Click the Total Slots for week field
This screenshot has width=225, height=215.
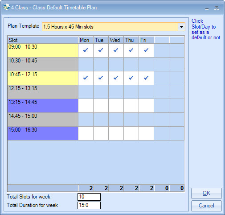(x=89, y=197)
